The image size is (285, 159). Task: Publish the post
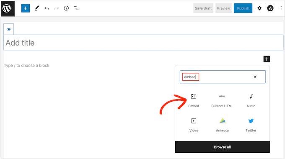pyautogui.click(x=243, y=8)
